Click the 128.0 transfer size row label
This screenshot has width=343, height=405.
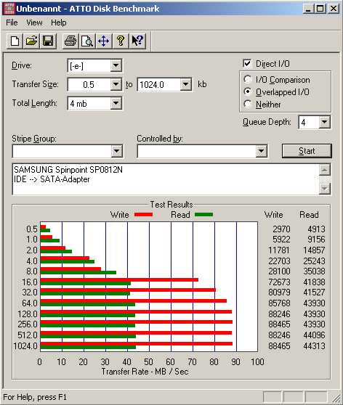[28, 314]
